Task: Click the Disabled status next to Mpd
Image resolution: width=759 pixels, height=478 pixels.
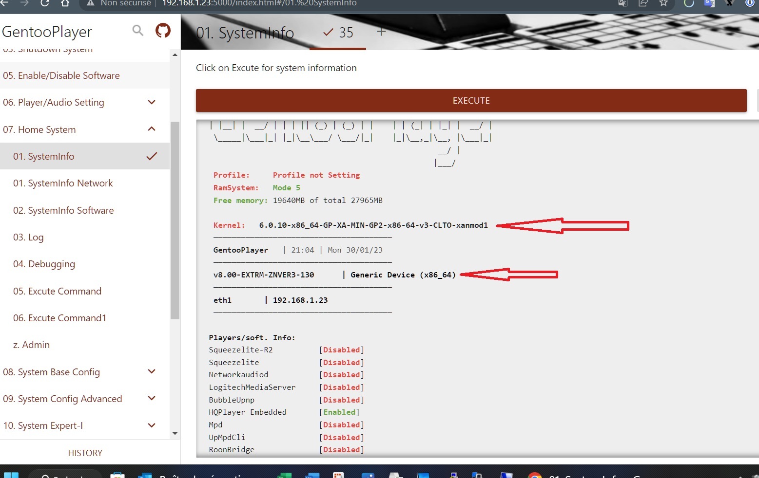Action: point(342,425)
